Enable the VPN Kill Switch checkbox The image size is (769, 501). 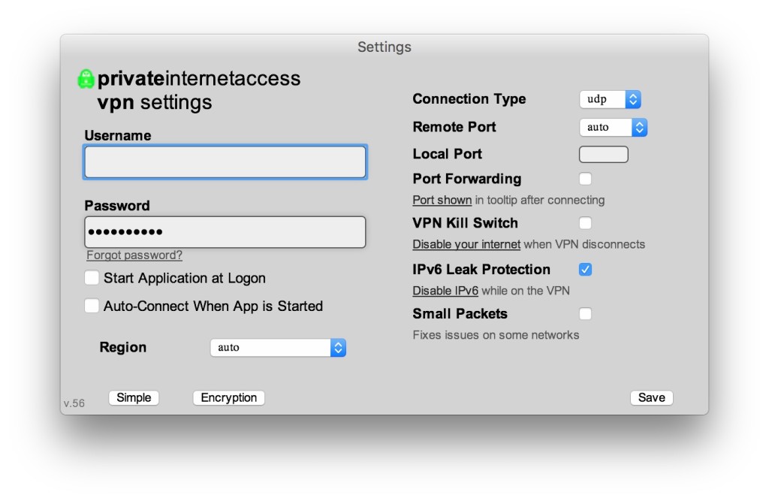point(585,223)
